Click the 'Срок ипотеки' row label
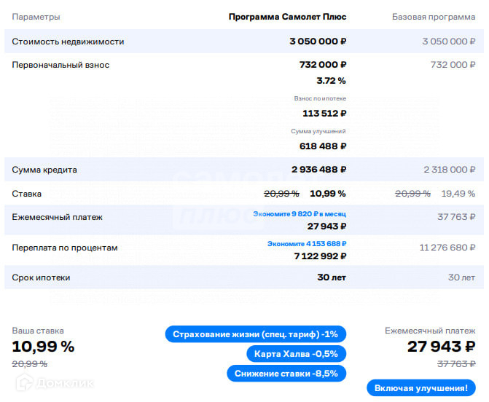 coord(41,277)
